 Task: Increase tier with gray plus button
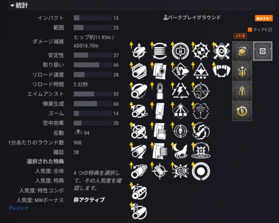coord(270,30)
